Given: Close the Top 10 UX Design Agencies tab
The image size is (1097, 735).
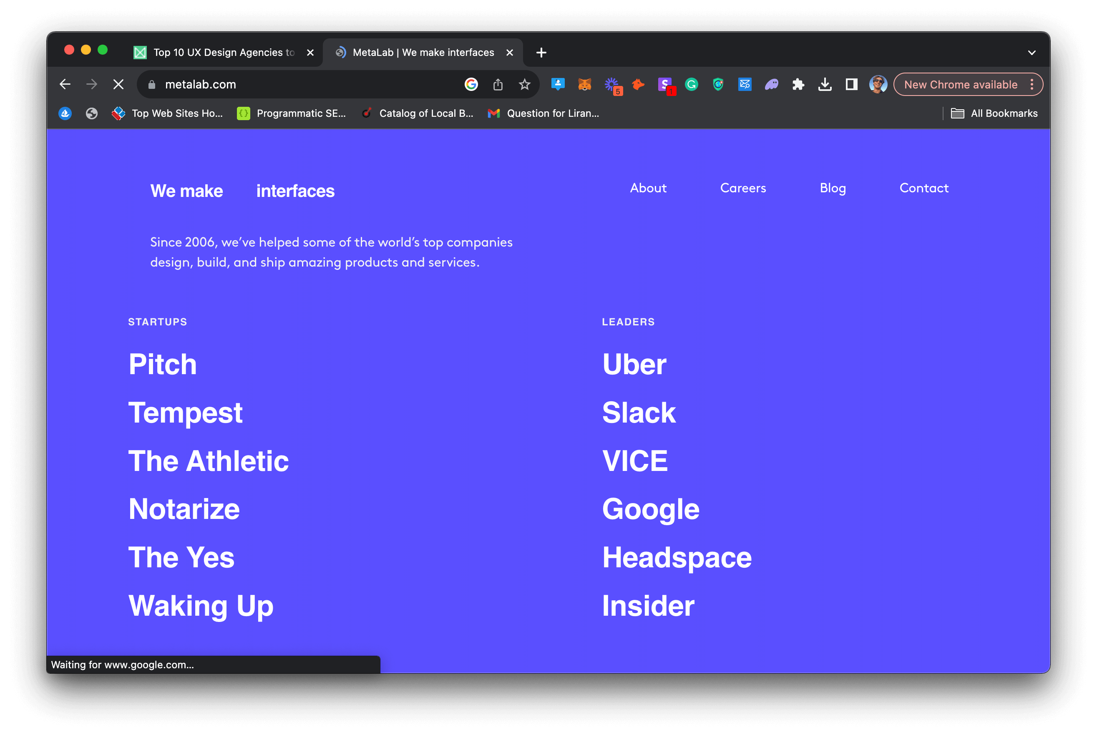Looking at the screenshot, I should (310, 53).
